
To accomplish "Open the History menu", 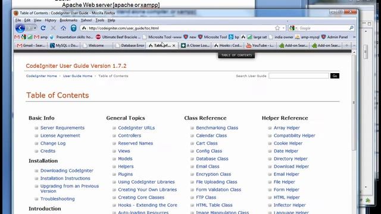I will tap(51, 20).
